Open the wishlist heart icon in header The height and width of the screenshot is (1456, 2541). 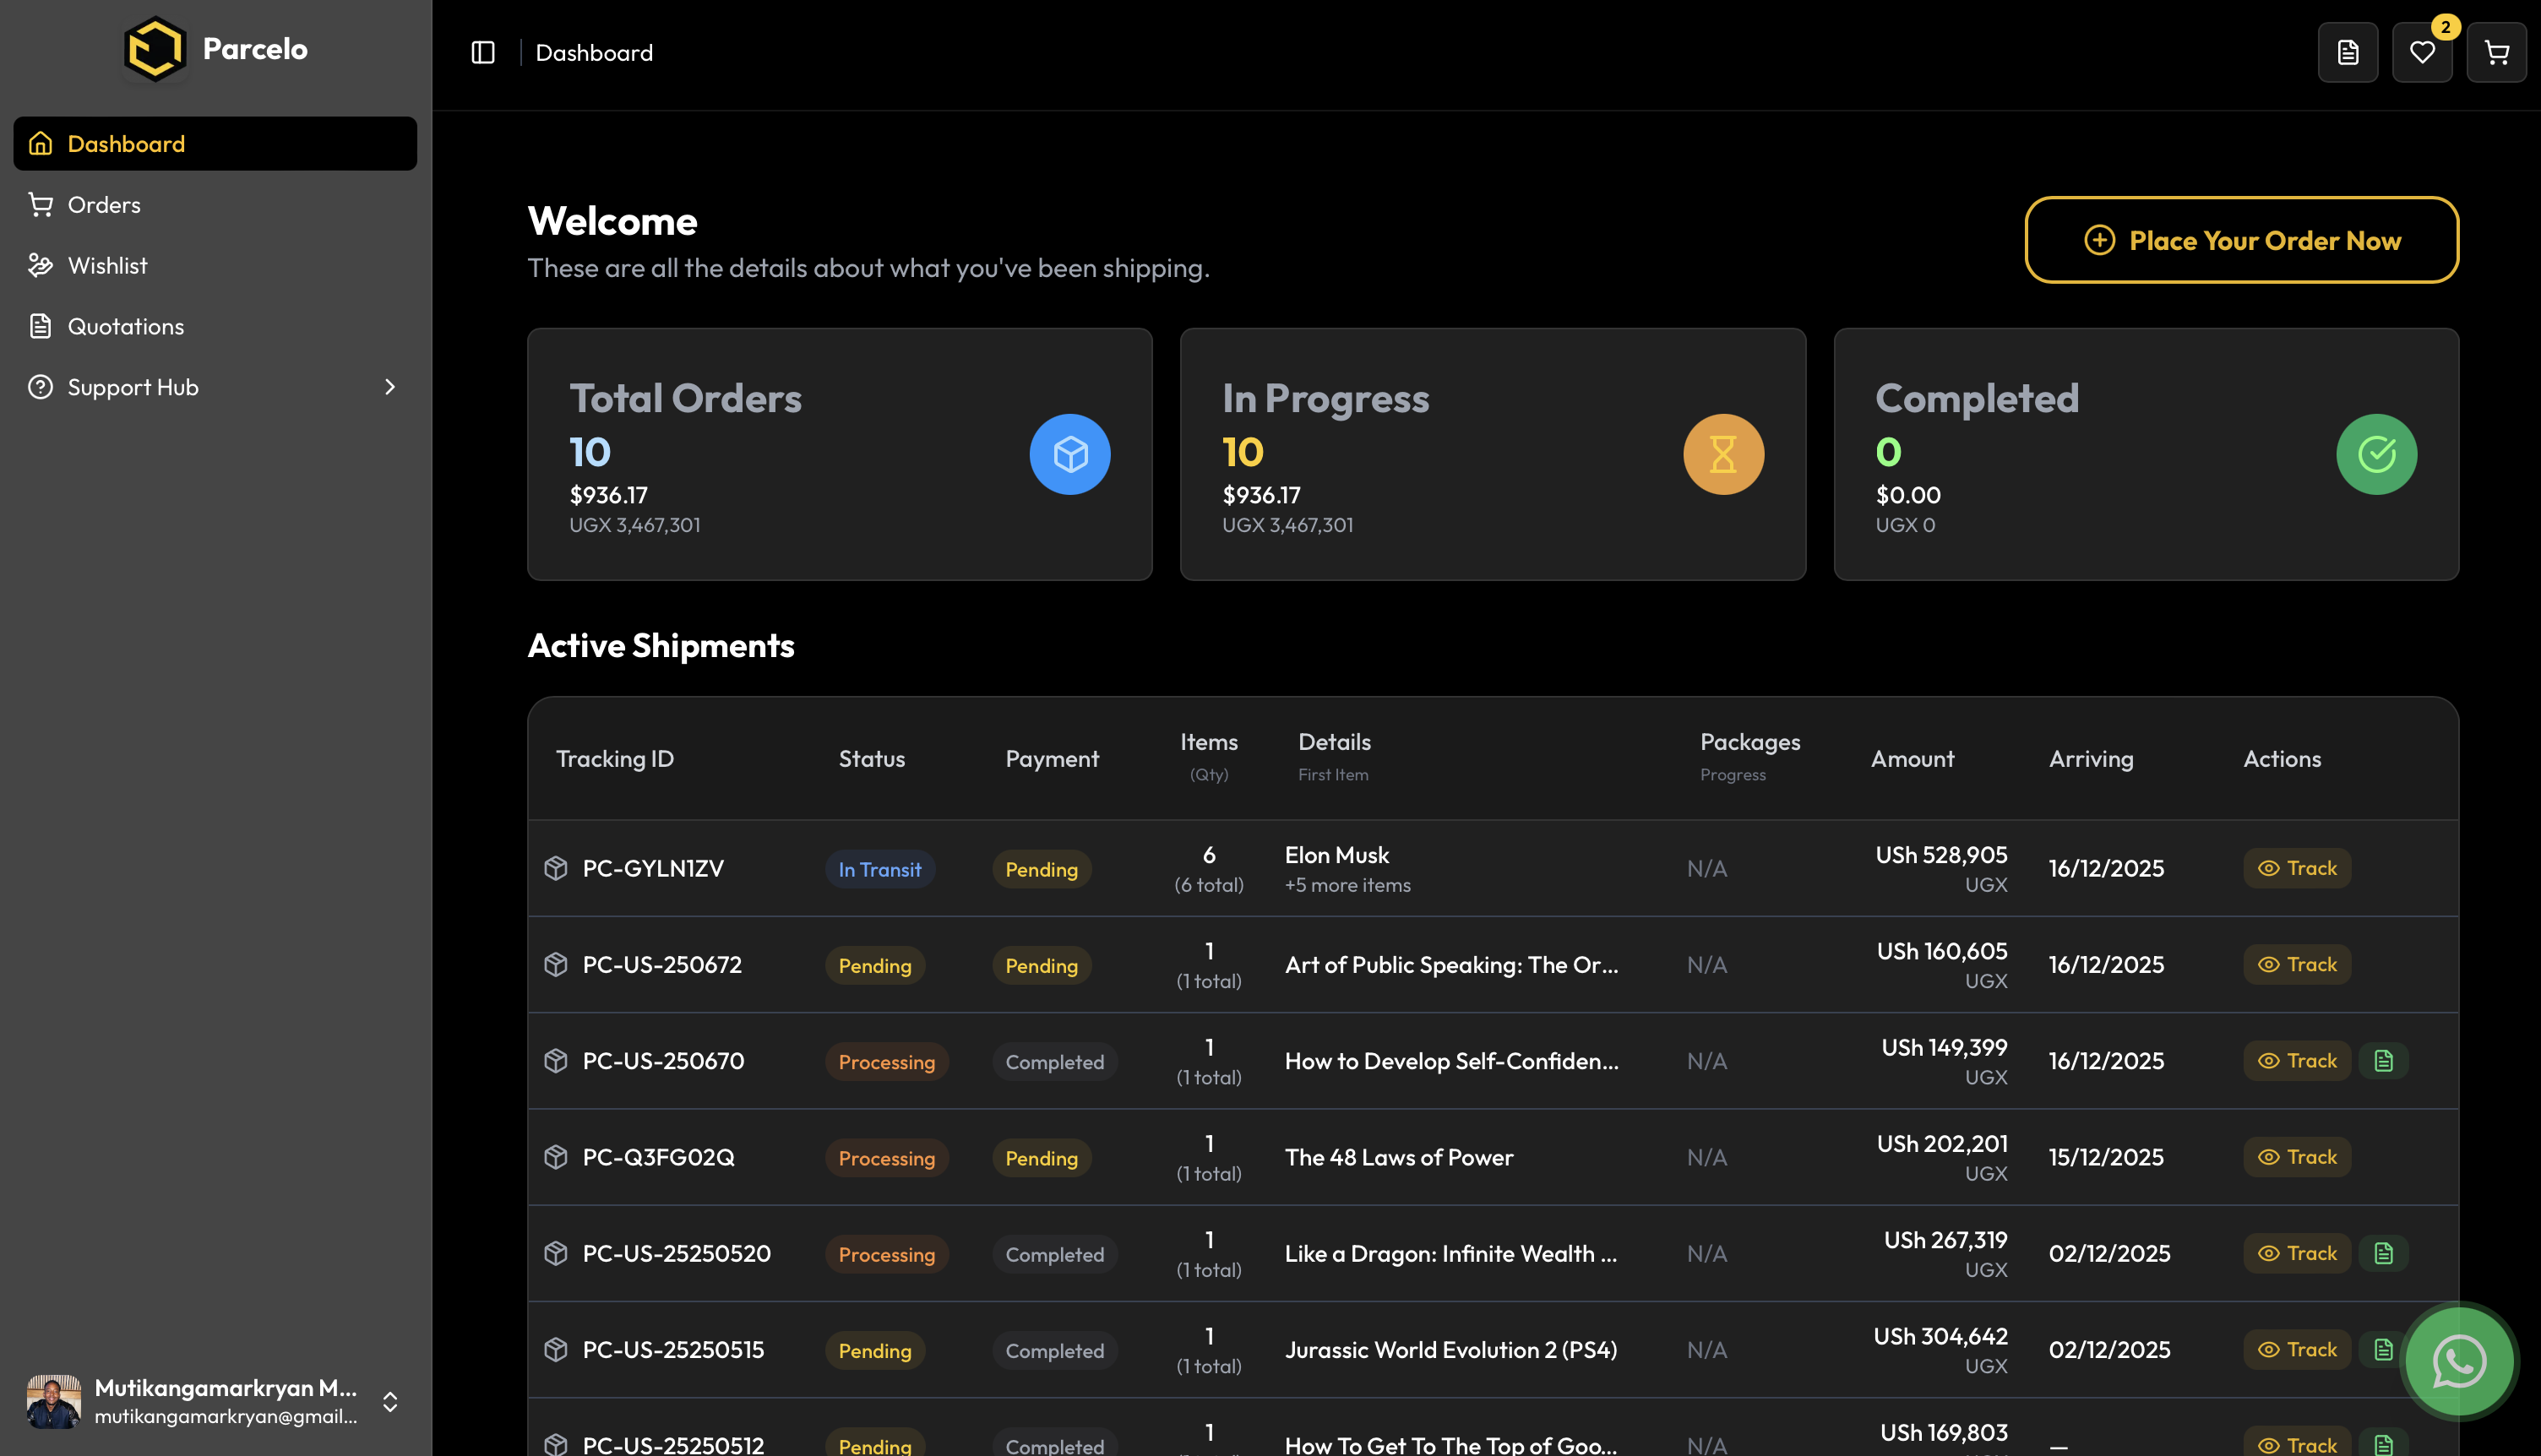(x=2421, y=53)
